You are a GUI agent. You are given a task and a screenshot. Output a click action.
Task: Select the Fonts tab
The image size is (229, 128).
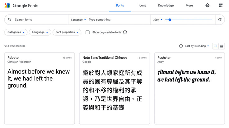coord(120,6)
